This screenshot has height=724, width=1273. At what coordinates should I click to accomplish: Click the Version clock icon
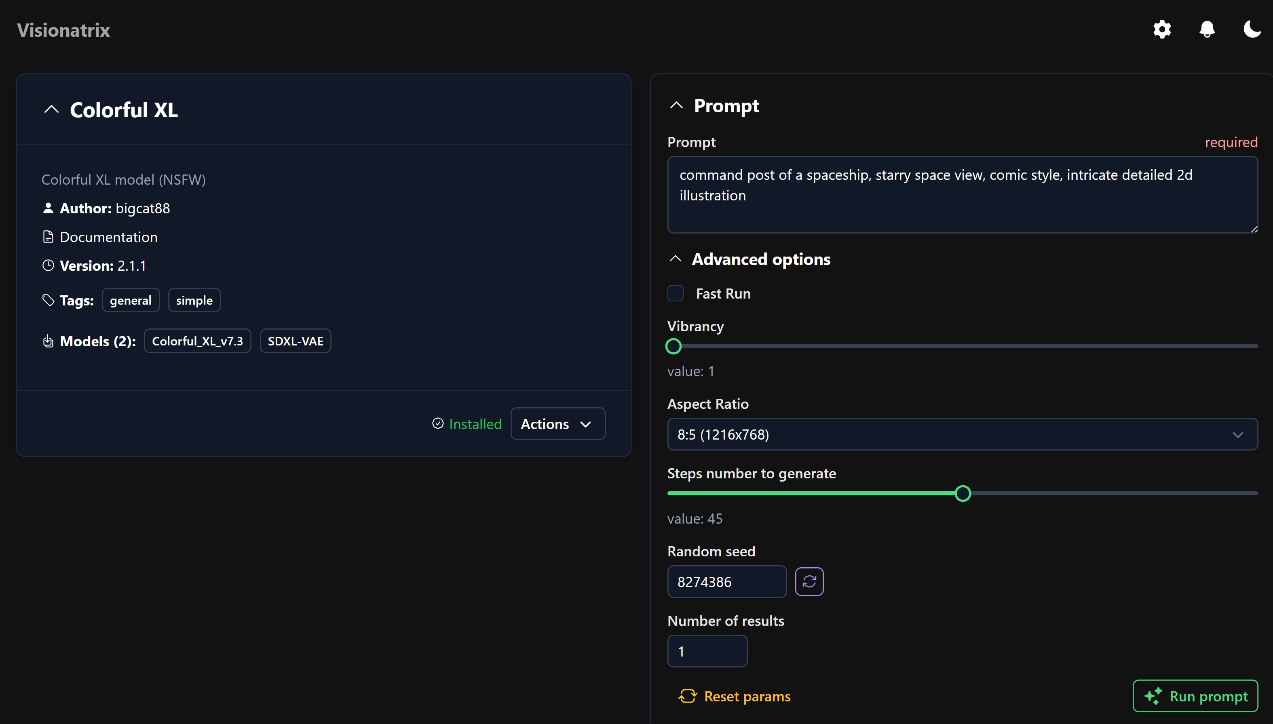click(x=48, y=265)
